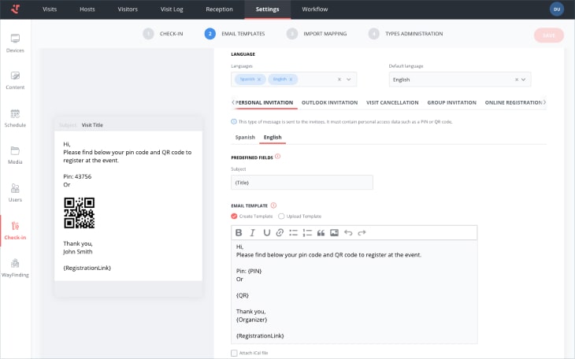Click the Subject input field
The width and height of the screenshot is (575, 359).
pyautogui.click(x=302, y=182)
